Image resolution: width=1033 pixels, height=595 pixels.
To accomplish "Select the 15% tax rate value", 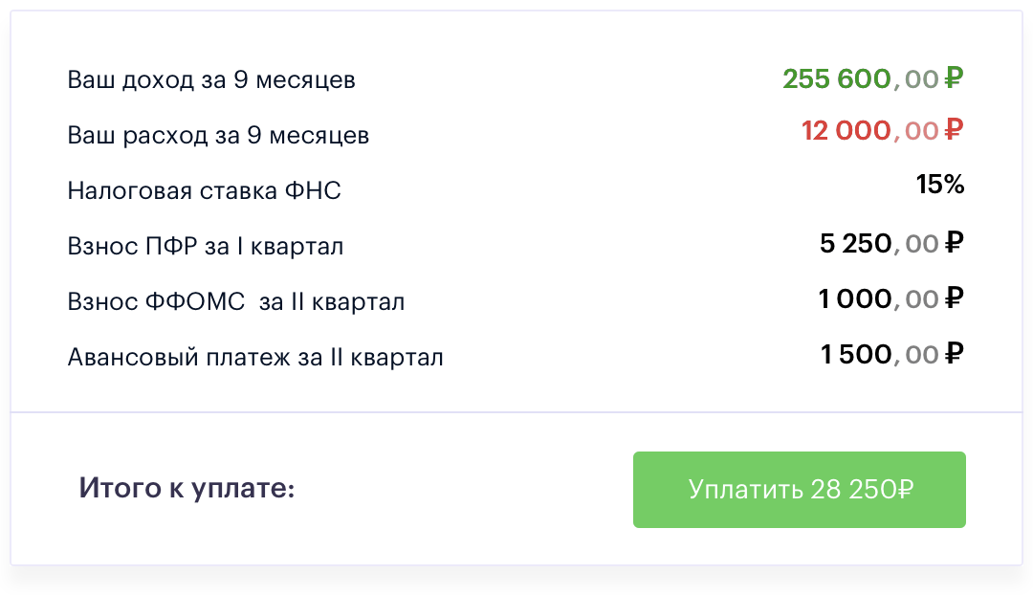I will 940,185.
